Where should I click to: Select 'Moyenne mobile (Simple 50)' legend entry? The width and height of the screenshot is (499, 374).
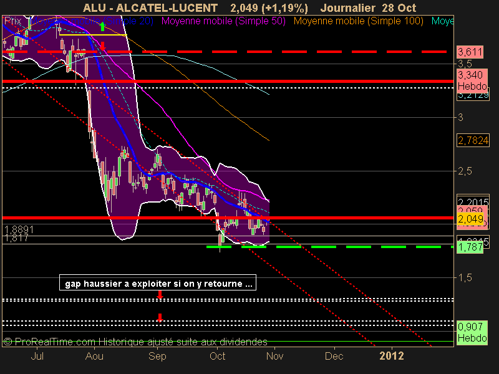tap(223, 21)
